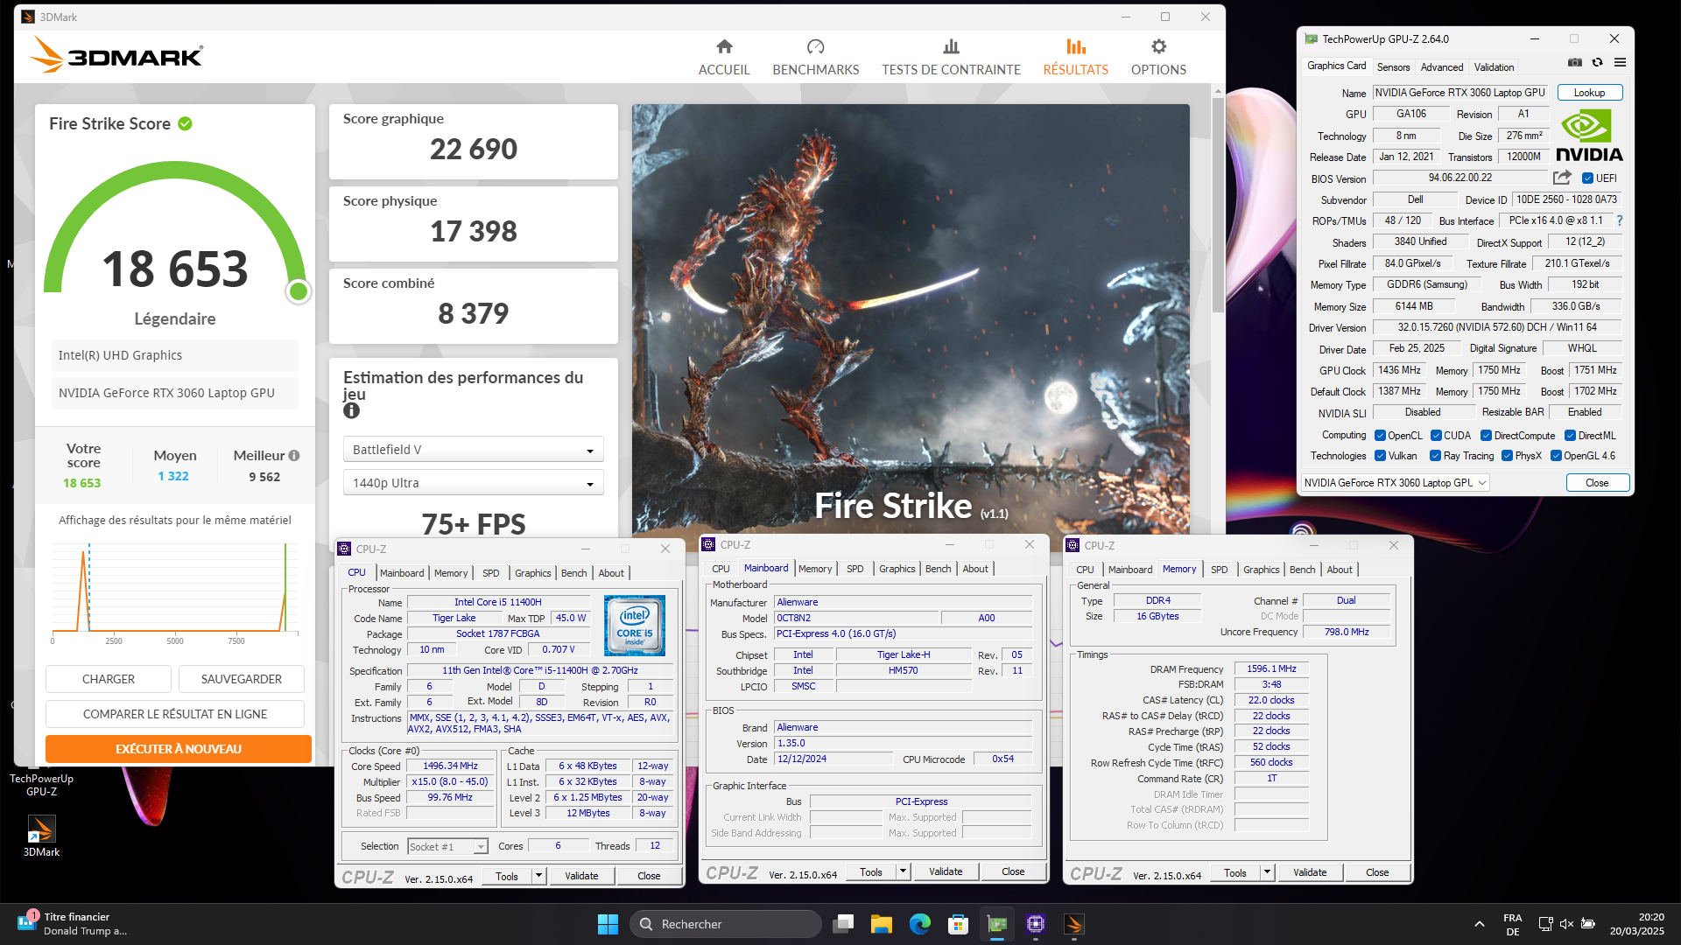Click the Meilleur score info icon
Screen dimensions: 1681x945
[294, 455]
